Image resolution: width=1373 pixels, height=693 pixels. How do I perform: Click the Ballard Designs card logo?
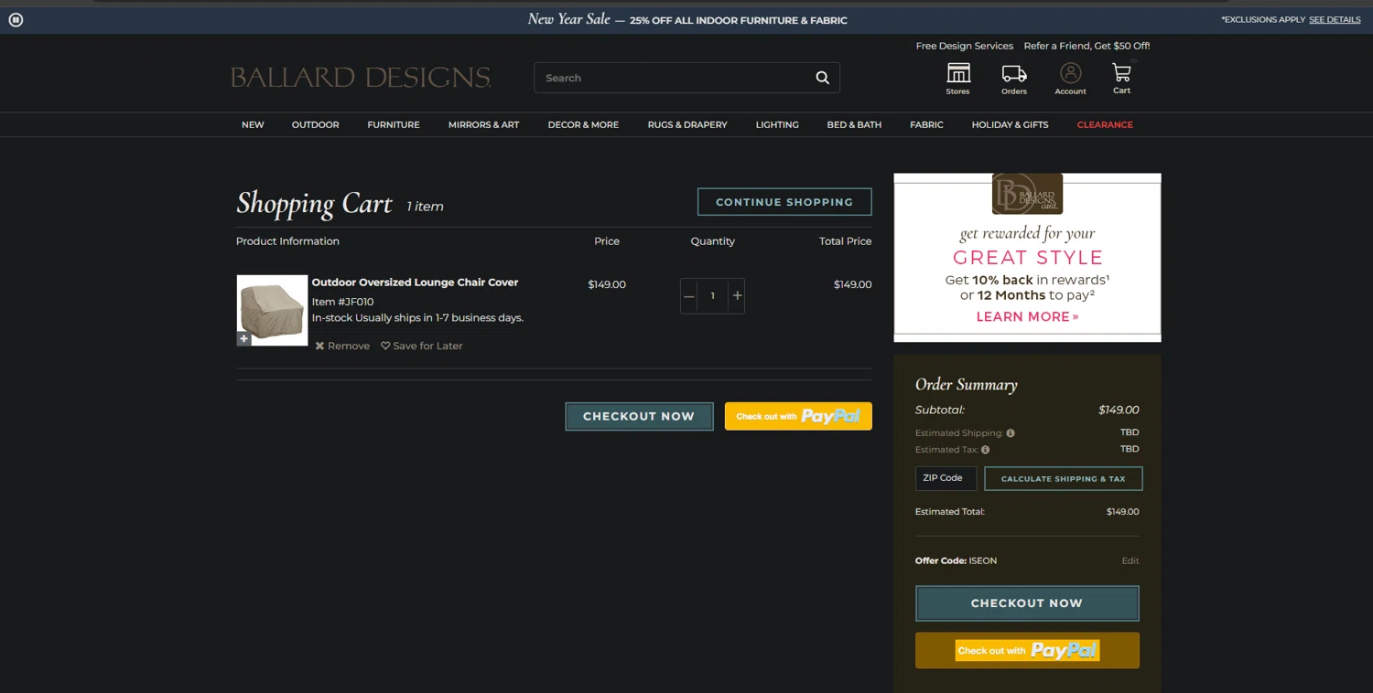tap(1027, 194)
